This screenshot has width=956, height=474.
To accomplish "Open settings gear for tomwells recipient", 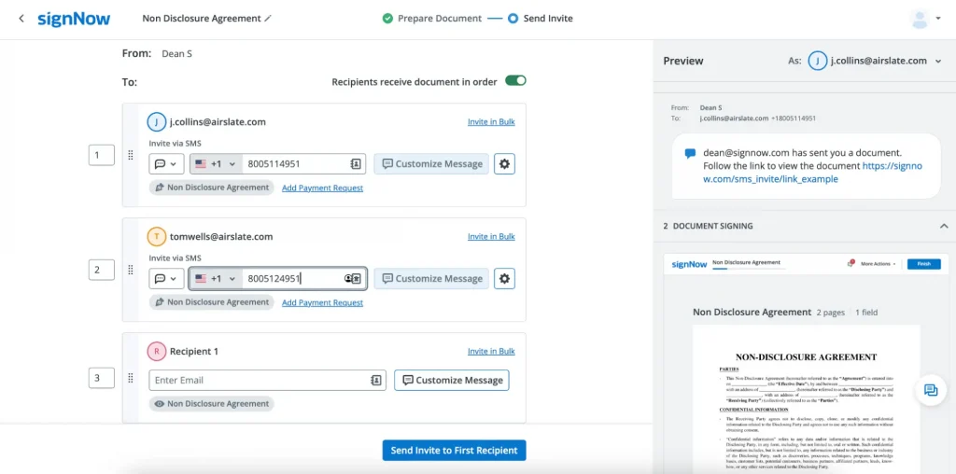I will [x=504, y=278].
